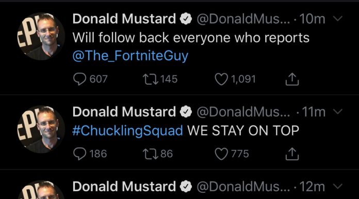Expand options menu on the 10m tweet
The width and height of the screenshot is (359, 199).
[337, 19]
